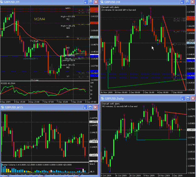
Task: Click the GBPUSD,Daily title bar text
Action: point(114,99)
